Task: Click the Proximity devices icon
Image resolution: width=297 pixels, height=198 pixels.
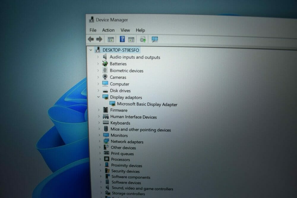Action: (x=107, y=165)
